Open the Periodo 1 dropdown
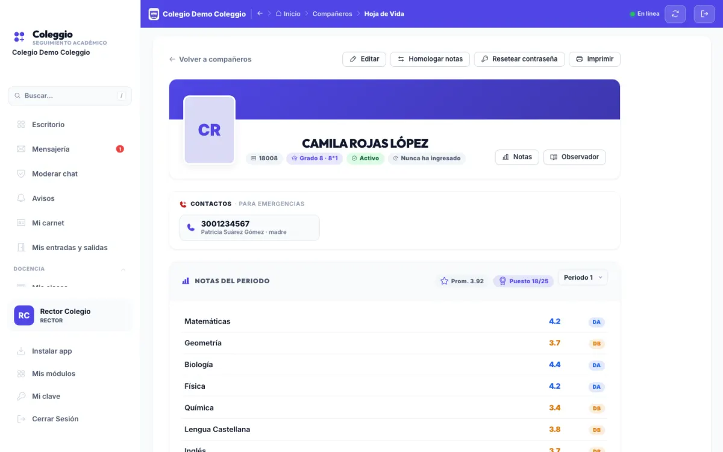Viewport: 723px width, 452px height. pyautogui.click(x=583, y=277)
